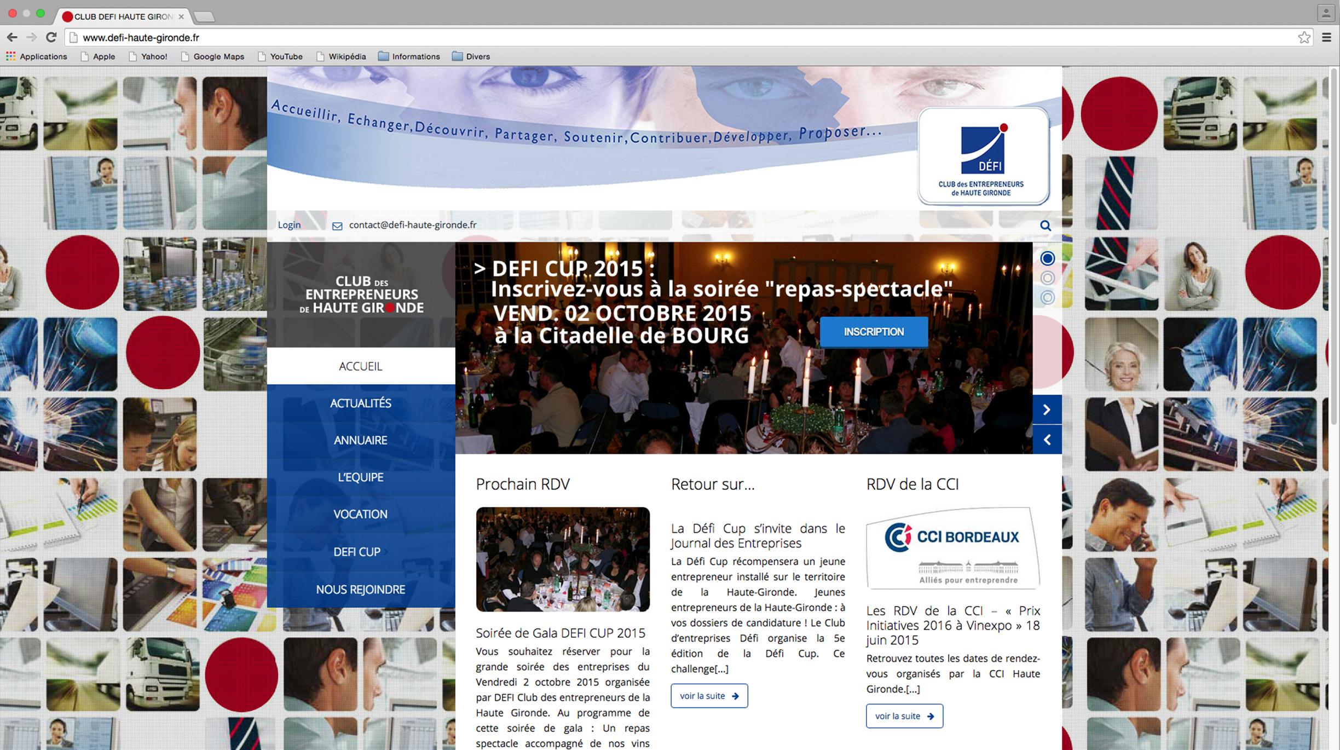Click the INSCRIPTION button
Image resolution: width=1340 pixels, height=750 pixels.
tap(874, 332)
